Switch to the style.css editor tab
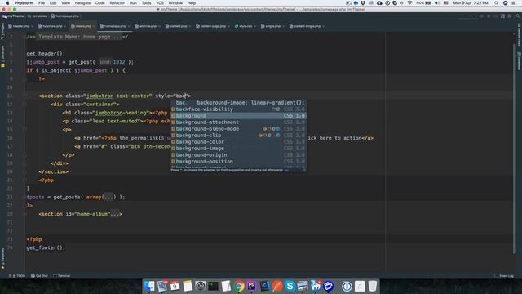 click(x=246, y=26)
